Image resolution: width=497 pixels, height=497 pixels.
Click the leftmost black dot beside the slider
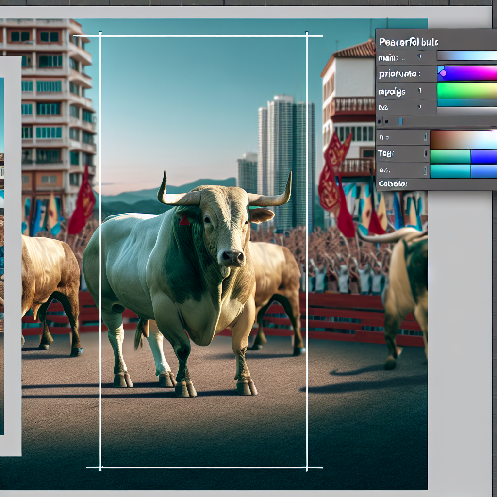379,121
